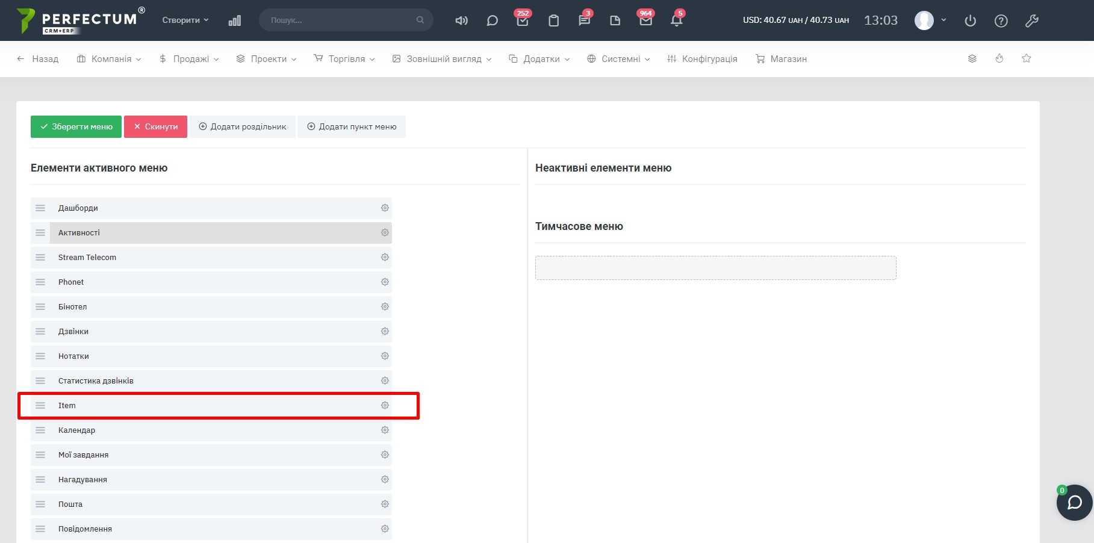Click the wrench settings icon

coord(1031,20)
